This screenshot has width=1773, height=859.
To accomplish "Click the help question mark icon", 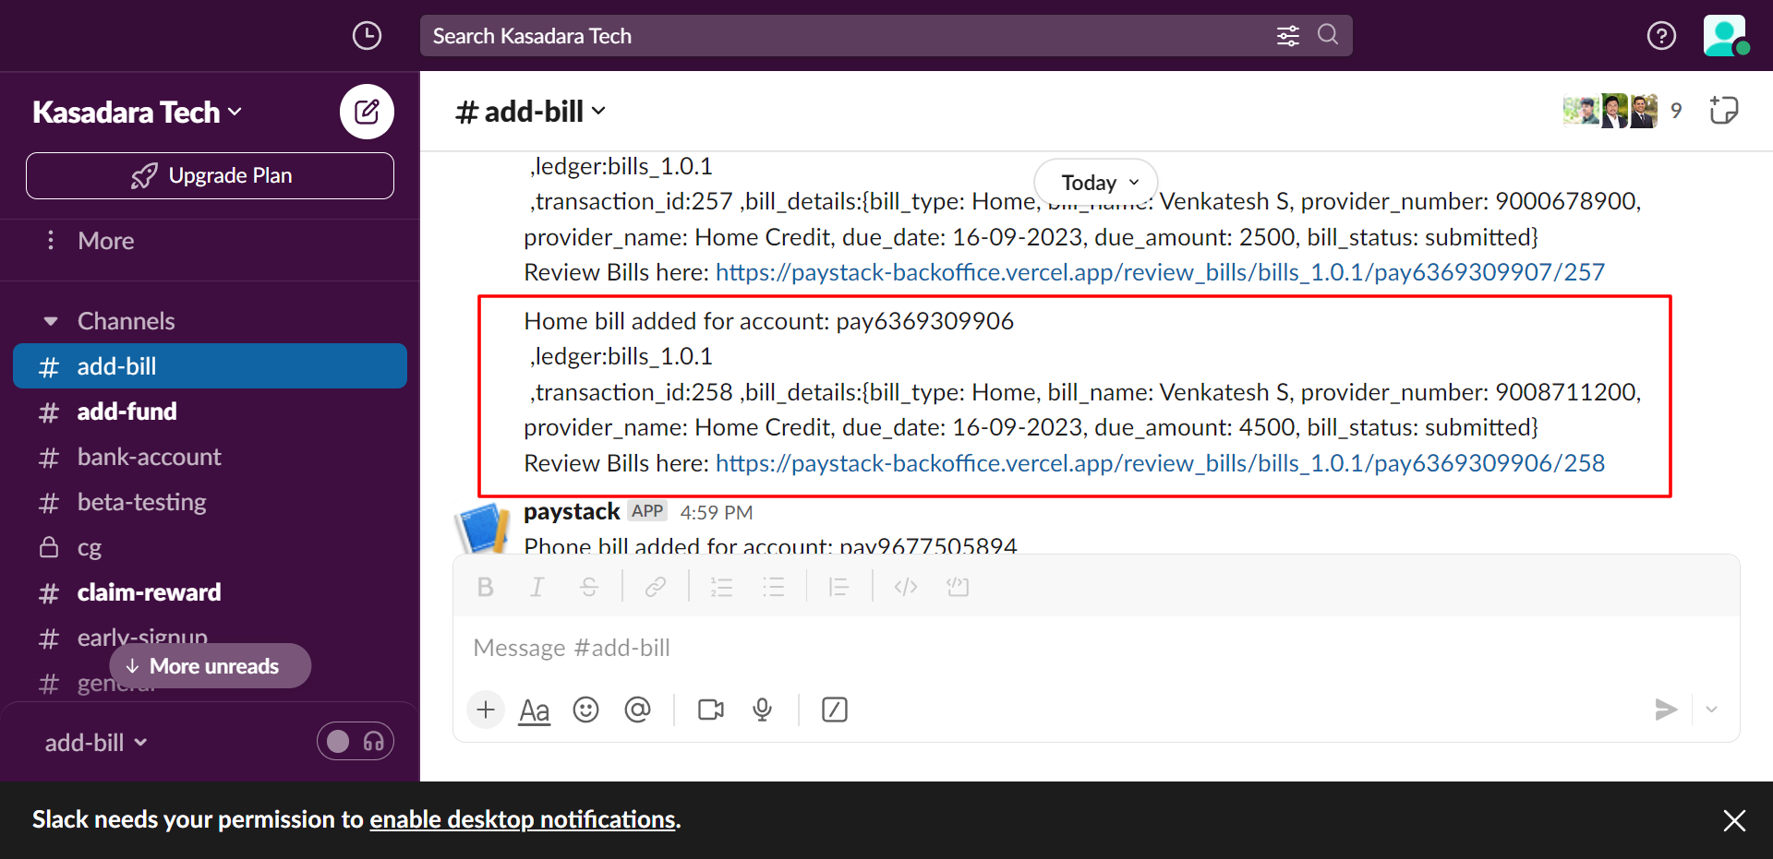I will point(1661,36).
